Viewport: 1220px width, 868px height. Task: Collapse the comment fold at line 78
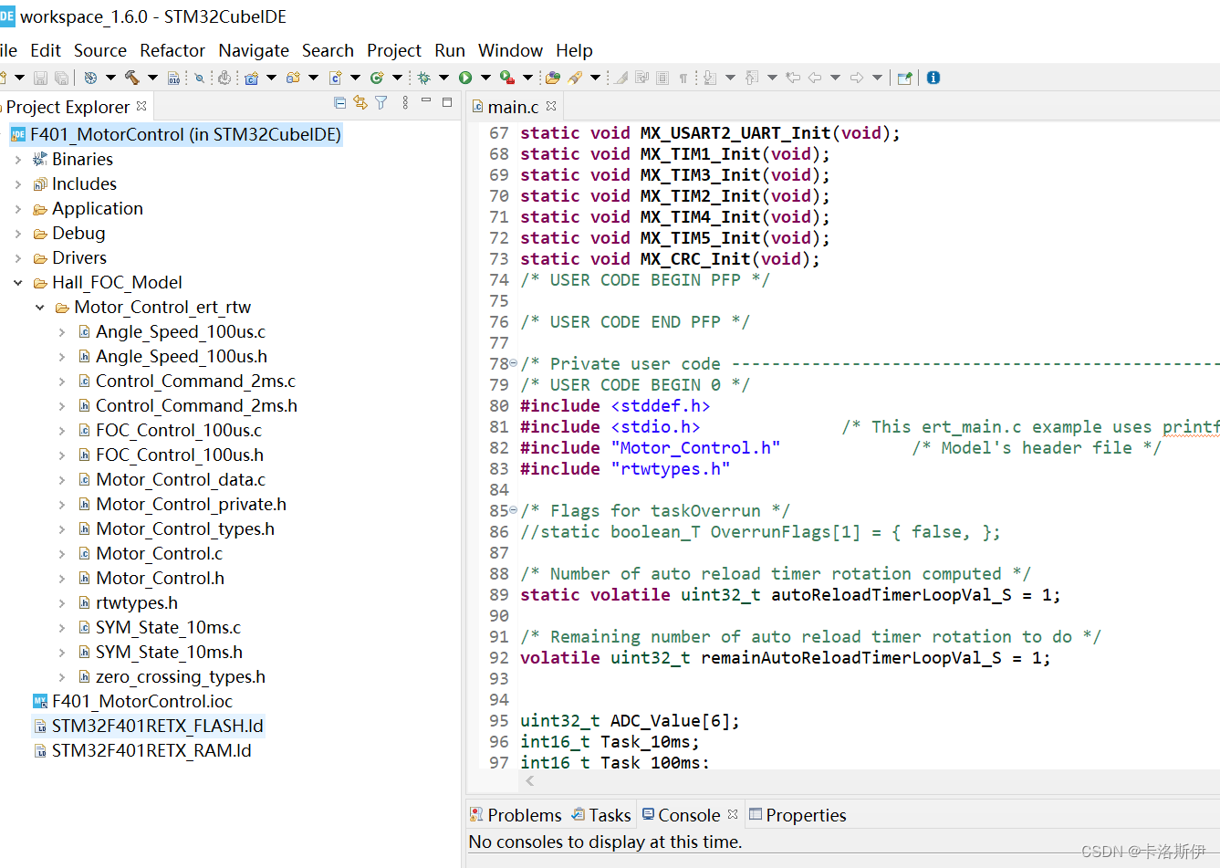tap(513, 363)
